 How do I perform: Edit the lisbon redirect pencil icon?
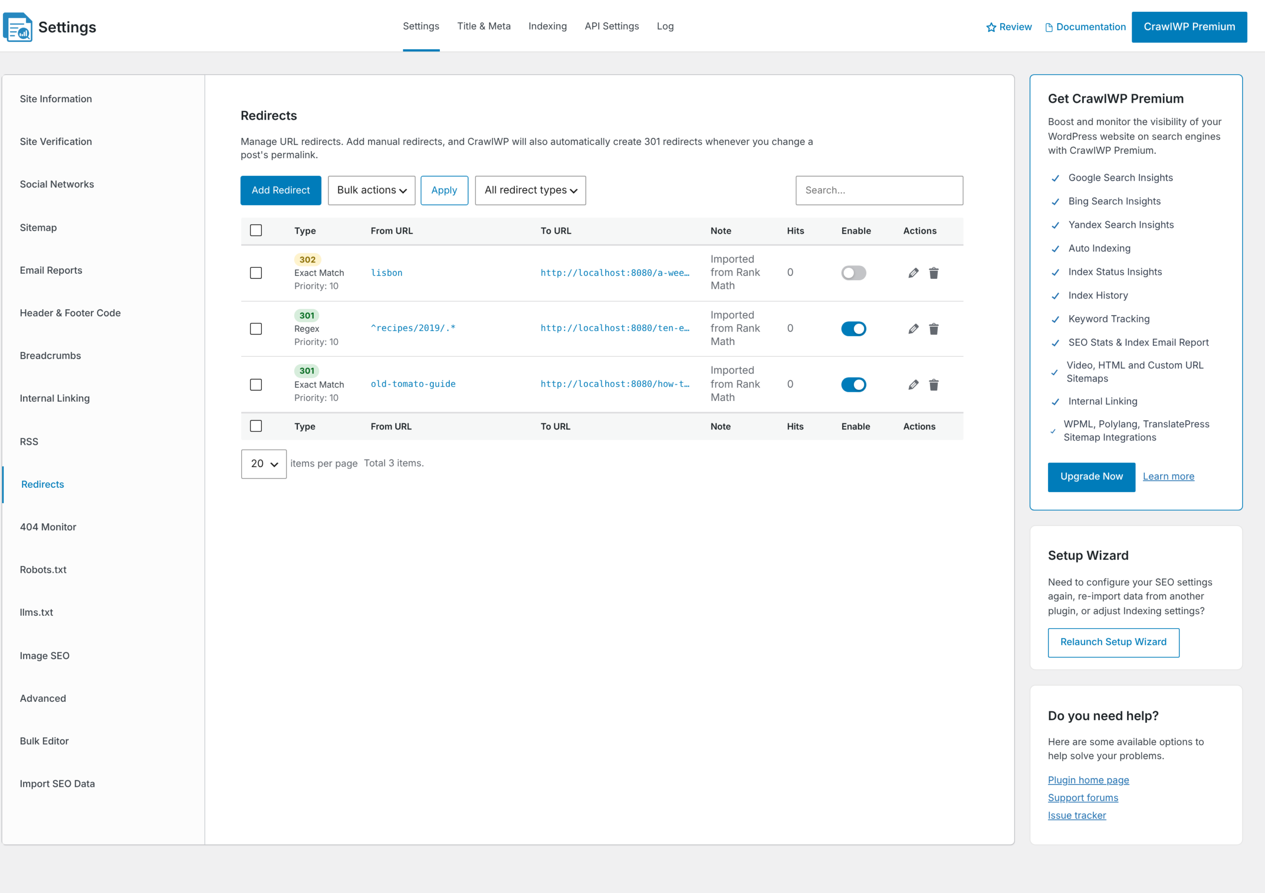tap(913, 273)
